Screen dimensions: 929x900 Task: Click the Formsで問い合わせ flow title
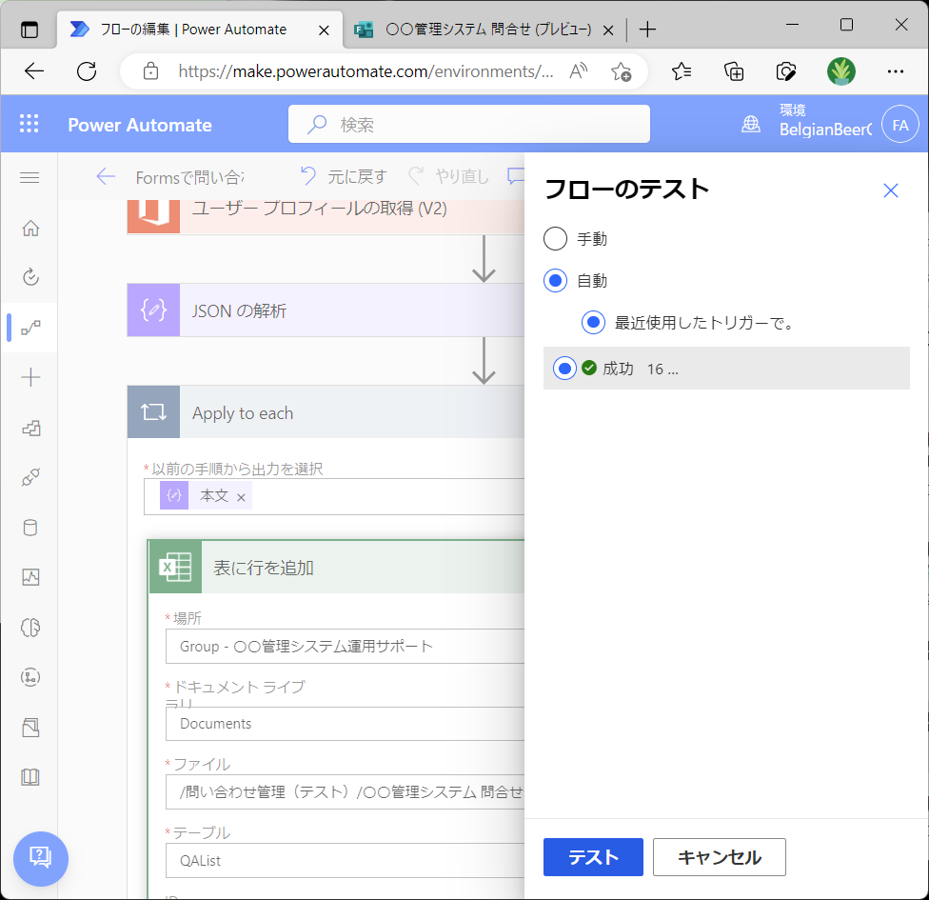pyautogui.click(x=189, y=177)
